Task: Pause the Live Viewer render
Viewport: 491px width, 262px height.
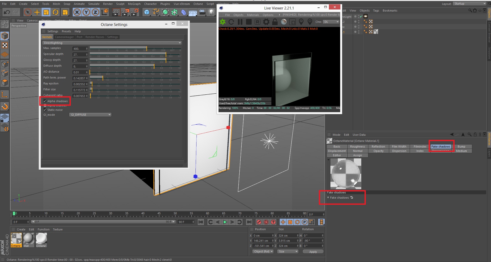Action: [240, 22]
